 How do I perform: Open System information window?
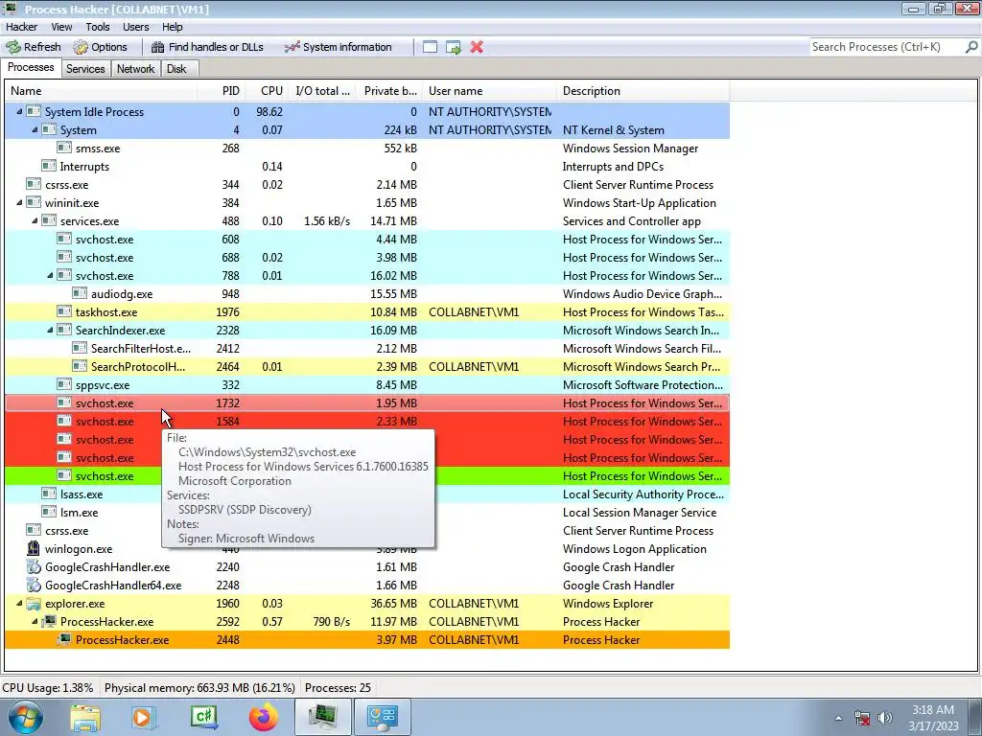[x=339, y=47]
